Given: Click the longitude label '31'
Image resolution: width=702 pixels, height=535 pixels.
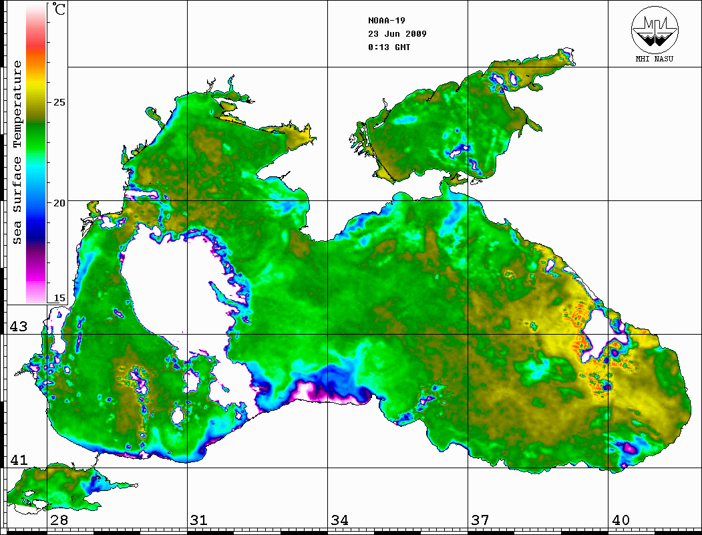Looking at the screenshot, I should click(x=199, y=520).
